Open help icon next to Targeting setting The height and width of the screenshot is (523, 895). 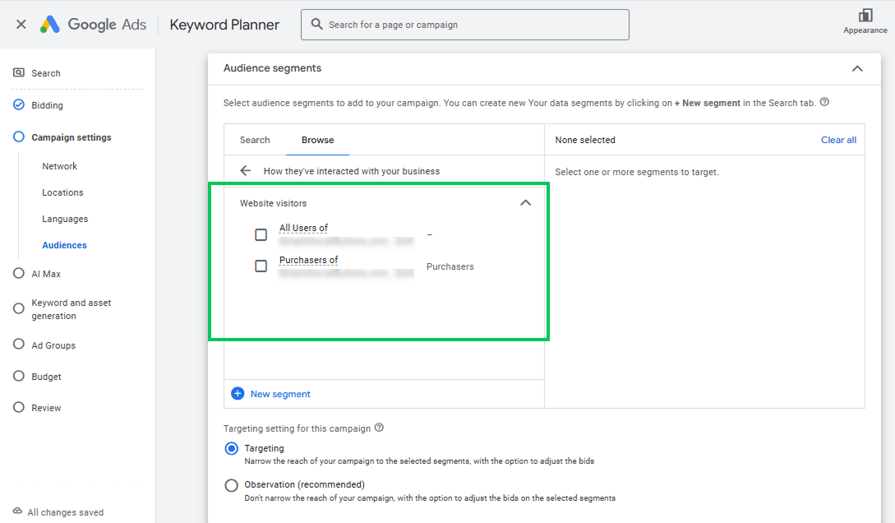(379, 428)
